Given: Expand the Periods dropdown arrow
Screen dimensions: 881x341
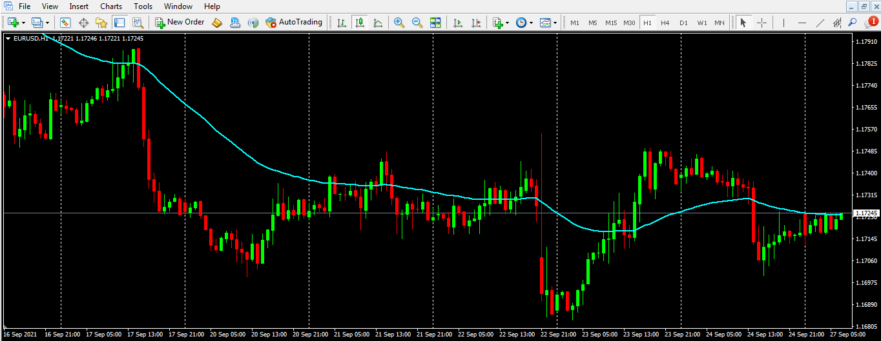Looking at the screenshot, I should 532,23.
